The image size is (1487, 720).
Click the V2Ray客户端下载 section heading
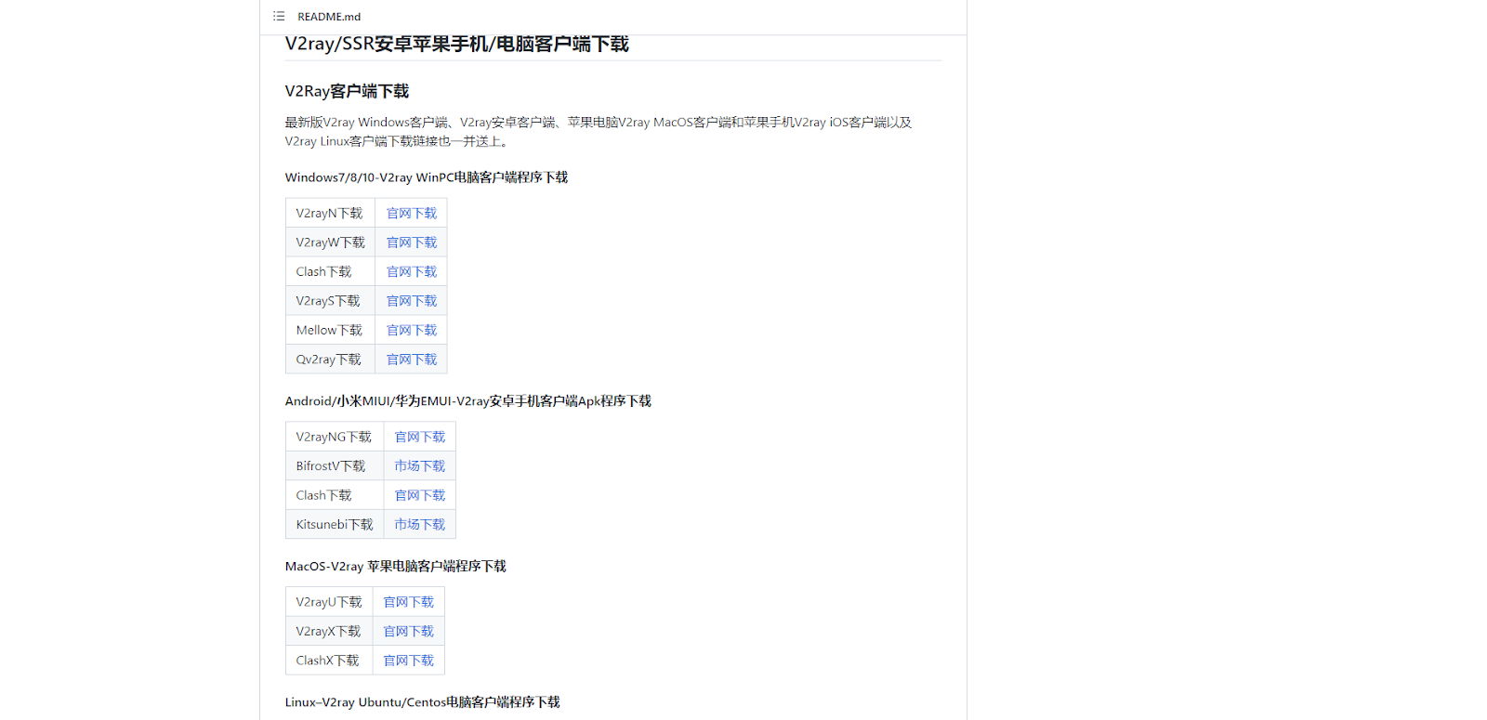pyautogui.click(x=347, y=91)
